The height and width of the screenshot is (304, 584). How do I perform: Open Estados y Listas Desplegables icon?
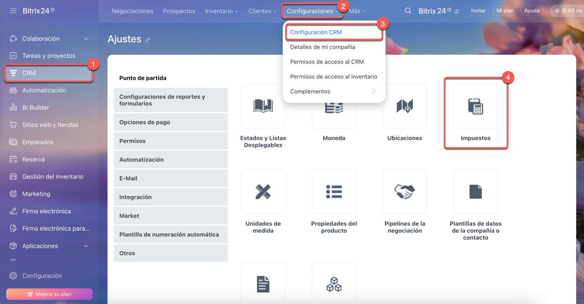(x=263, y=106)
